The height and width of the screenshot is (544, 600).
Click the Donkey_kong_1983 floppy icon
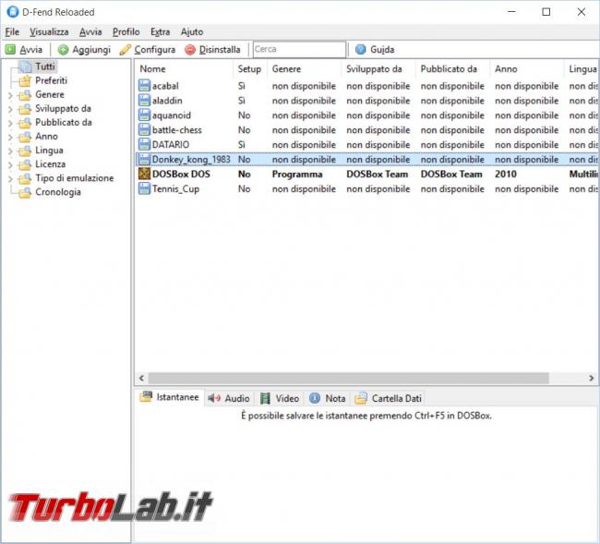pos(144,159)
